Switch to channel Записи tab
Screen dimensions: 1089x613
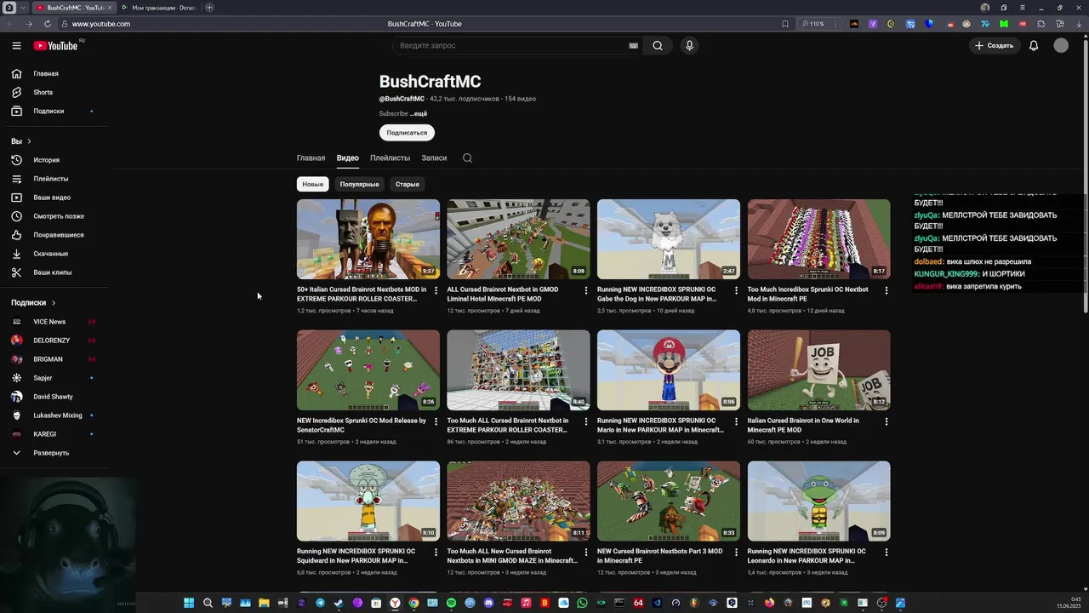pyautogui.click(x=434, y=158)
